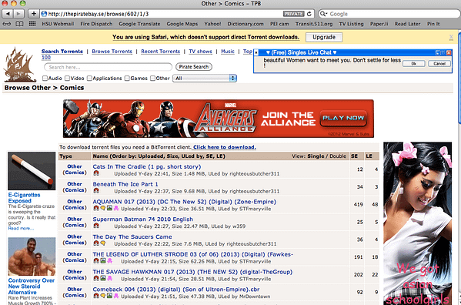Image resolution: width=461 pixels, height=305 pixels.
Task: Tick the Games checkbox
Action: point(127,79)
